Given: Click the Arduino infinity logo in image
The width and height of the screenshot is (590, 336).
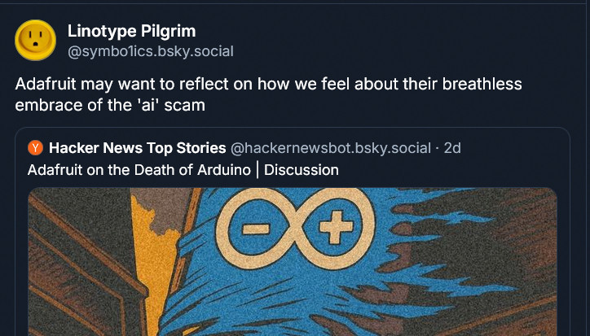Looking at the screenshot, I should point(295,228).
